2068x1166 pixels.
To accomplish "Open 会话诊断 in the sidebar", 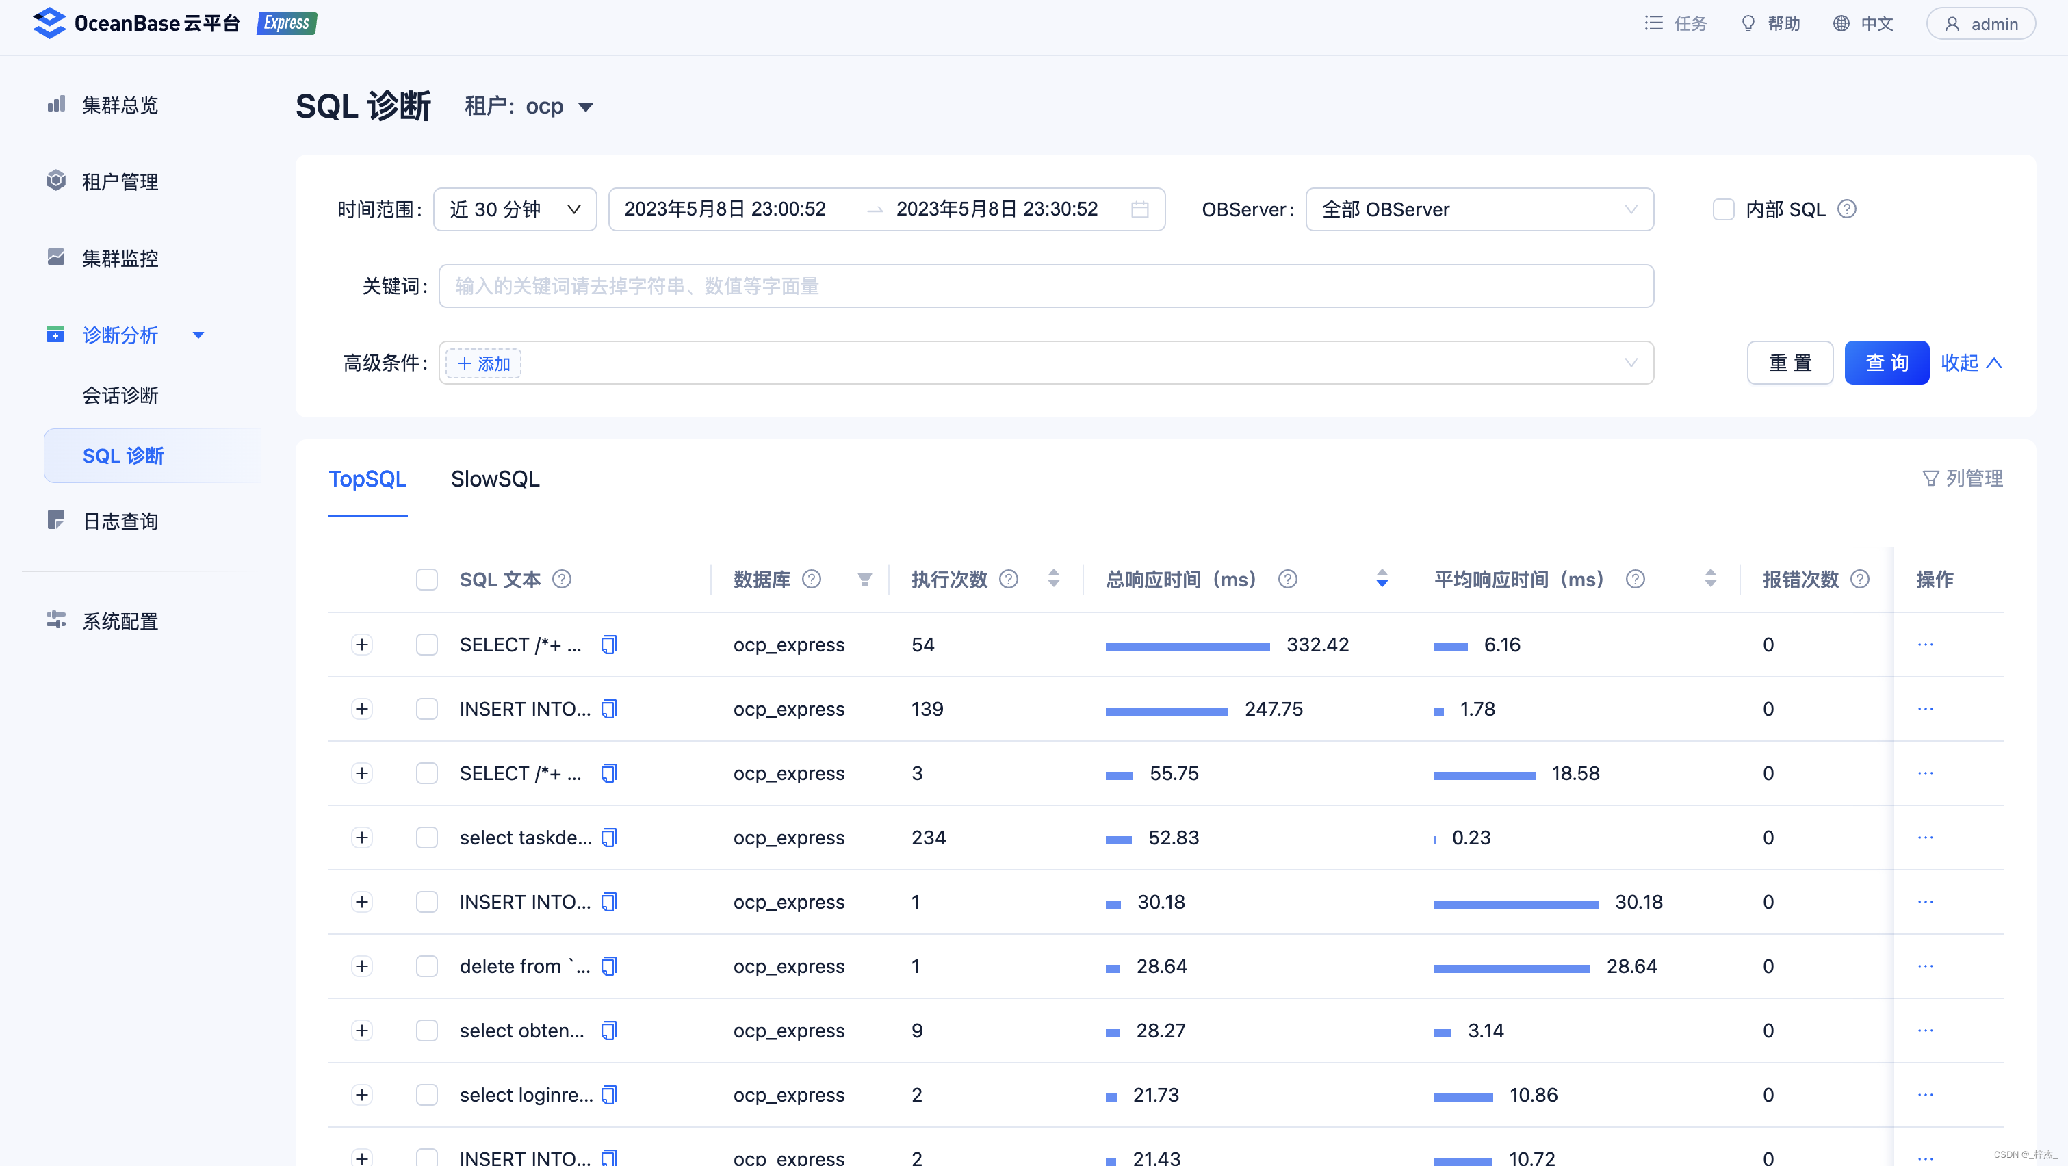I will pos(120,396).
